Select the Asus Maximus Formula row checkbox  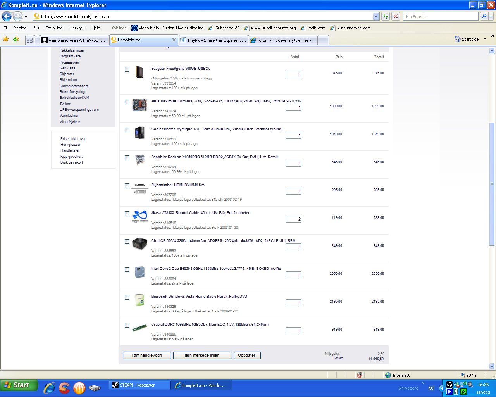click(x=127, y=102)
